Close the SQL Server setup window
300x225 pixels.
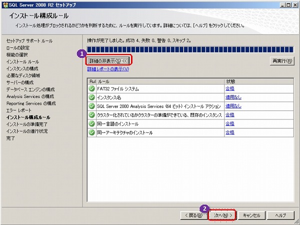(x=295, y=5)
